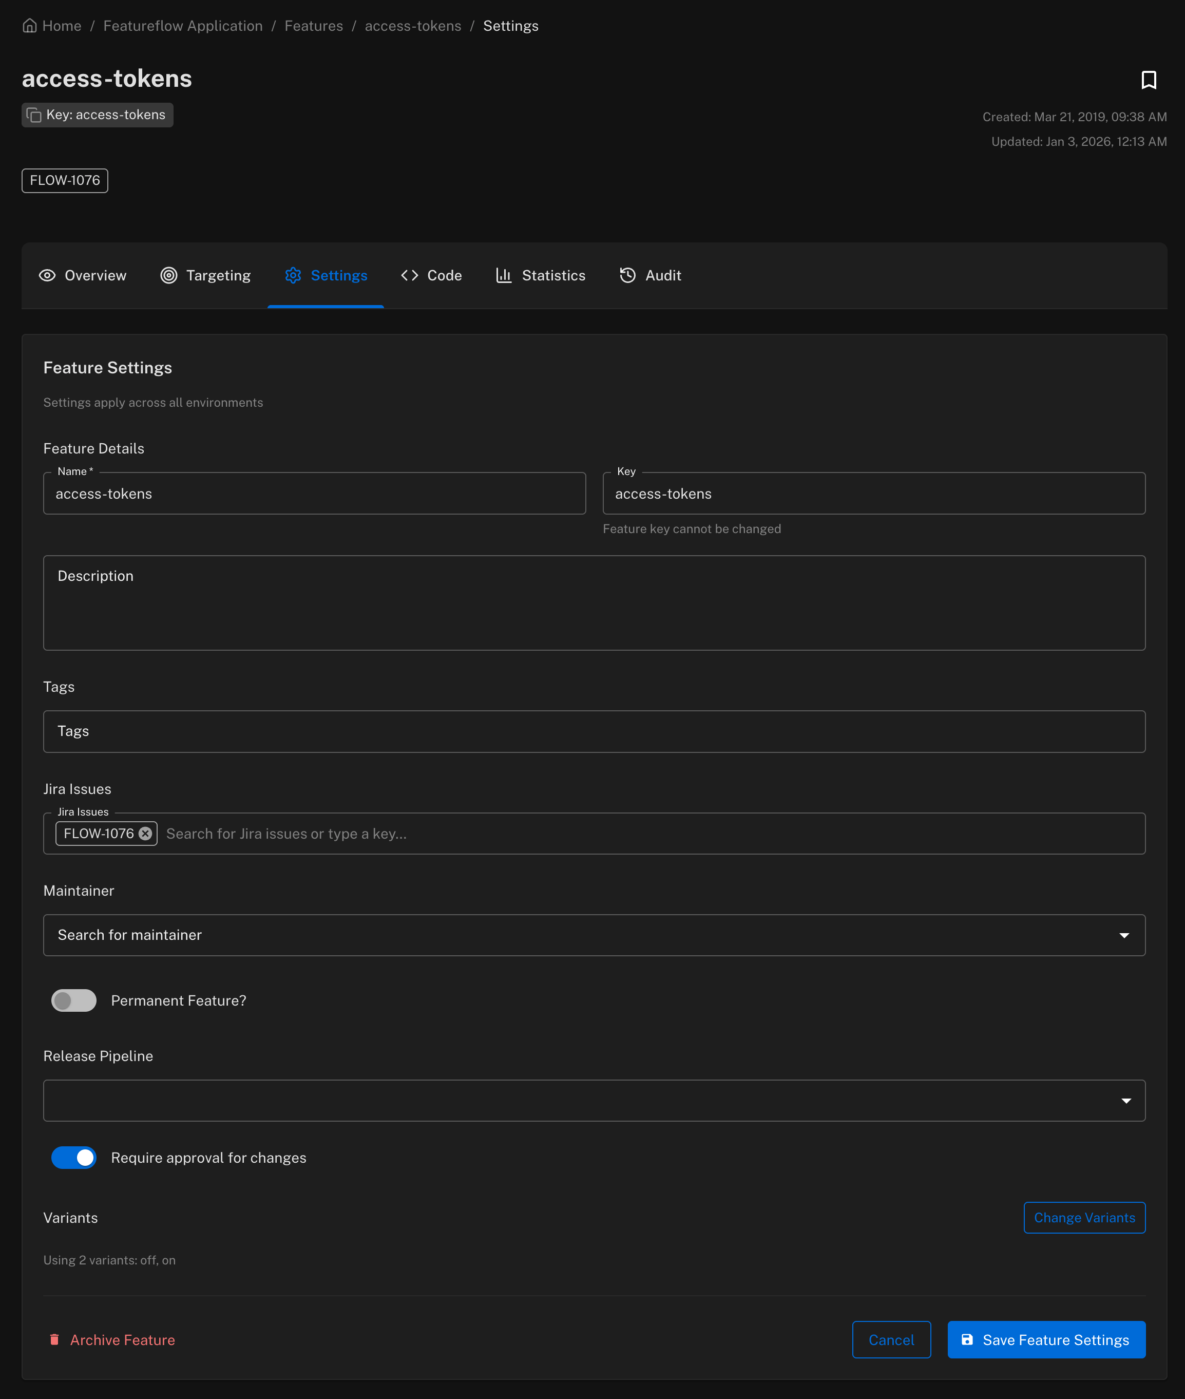Click the Settings breadcrumb text
Image resolution: width=1185 pixels, height=1399 pixels.
510,26
